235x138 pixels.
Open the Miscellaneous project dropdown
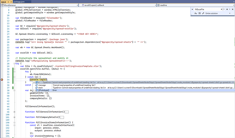[x=77, y=5]
